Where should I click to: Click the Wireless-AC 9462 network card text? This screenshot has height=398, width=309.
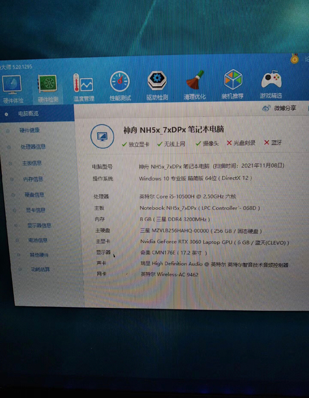[170, 274]
